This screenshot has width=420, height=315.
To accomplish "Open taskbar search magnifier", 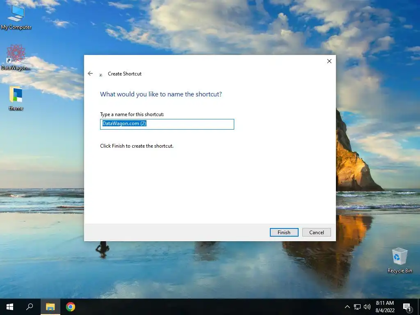I will click(x=30, y=307).
